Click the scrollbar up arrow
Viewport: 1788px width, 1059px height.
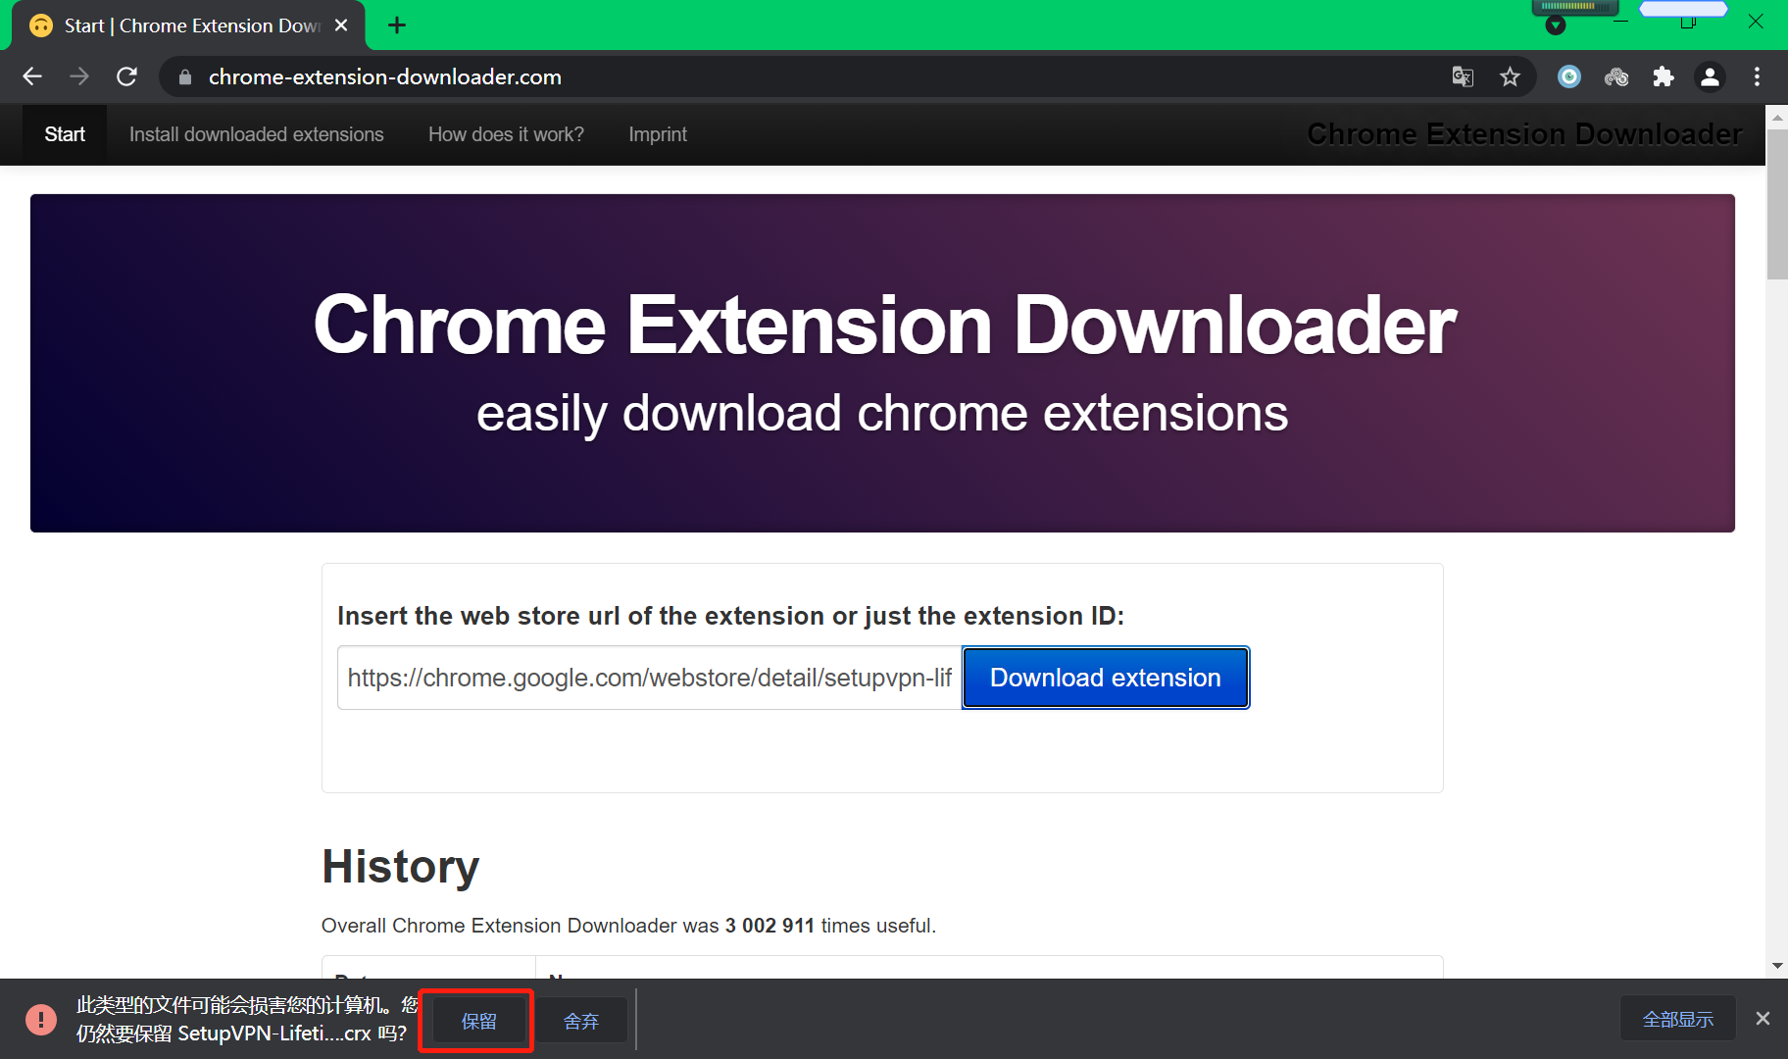click(1777, 118)
